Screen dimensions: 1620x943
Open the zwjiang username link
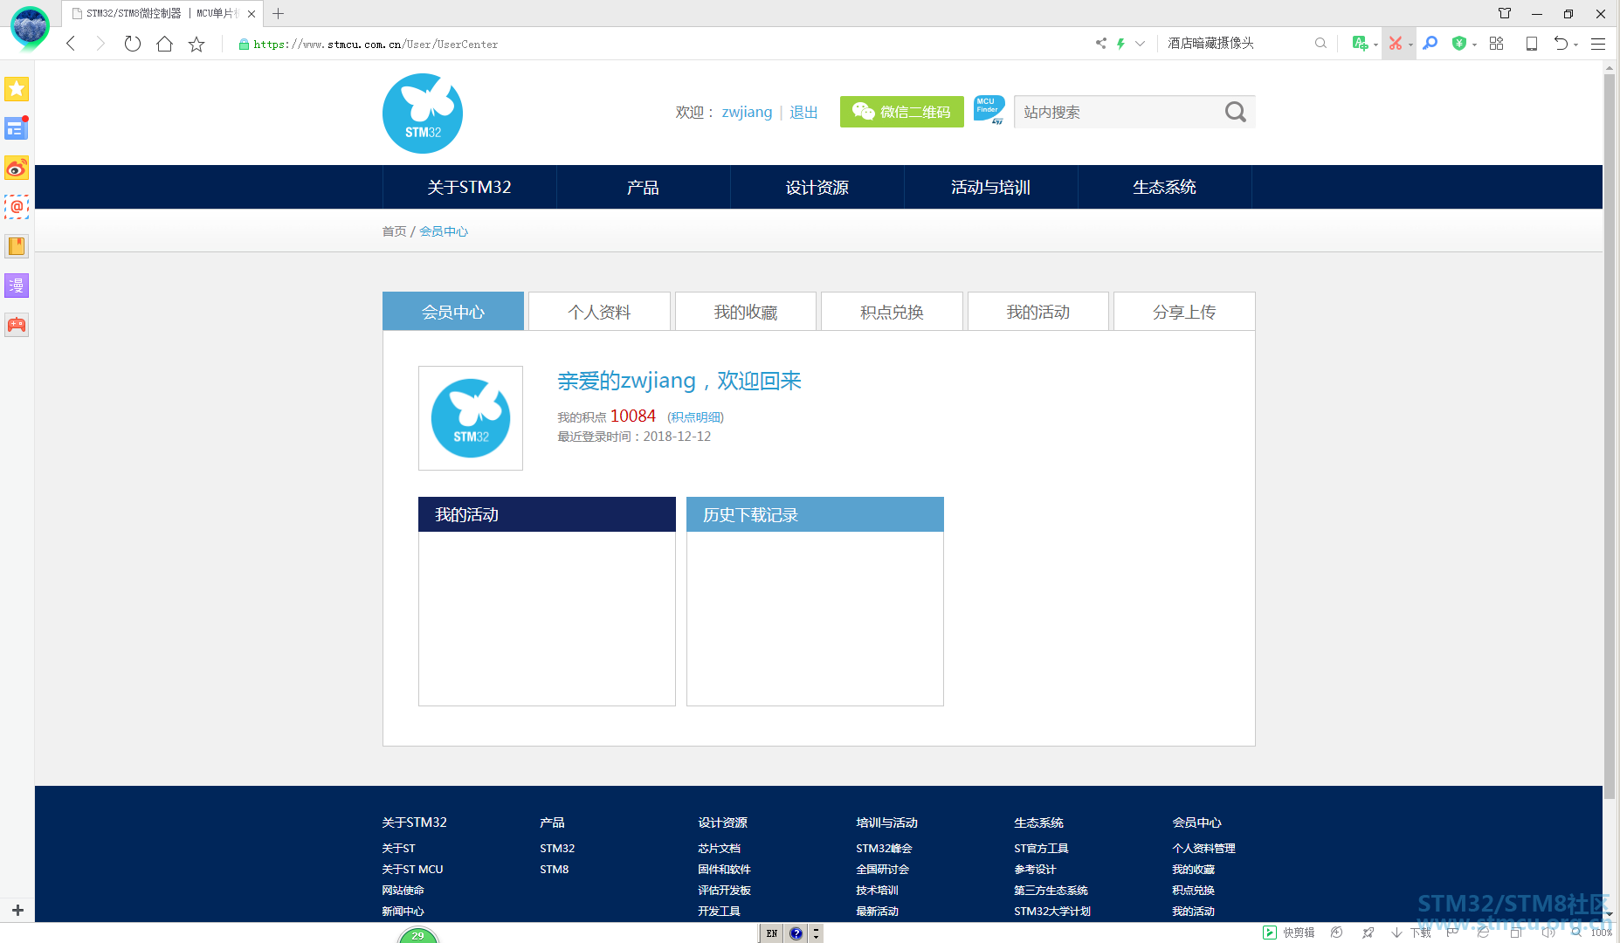[x=747, y=112]
